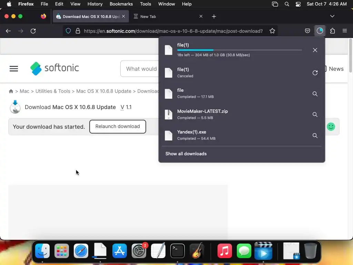Viewport: 353px width, 265px height.
Task: Open GarageBand from the Dock
Action: tap(197, 251)
